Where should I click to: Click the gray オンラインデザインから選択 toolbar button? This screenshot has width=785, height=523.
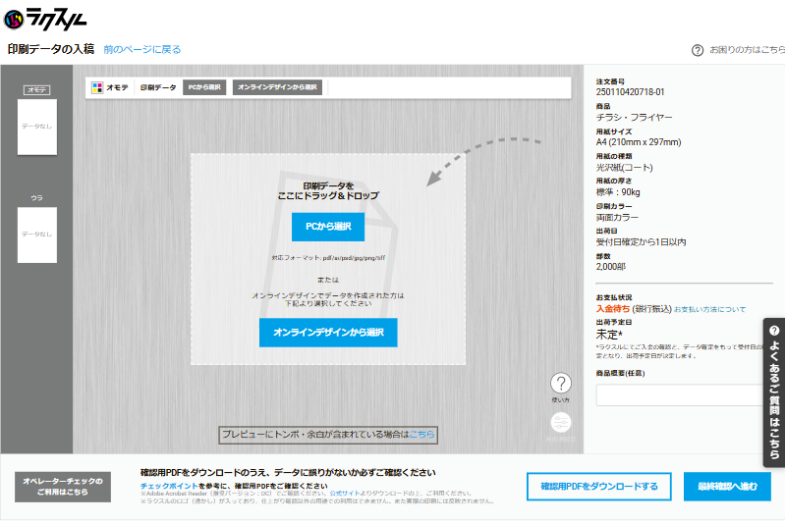pos(277,87)
